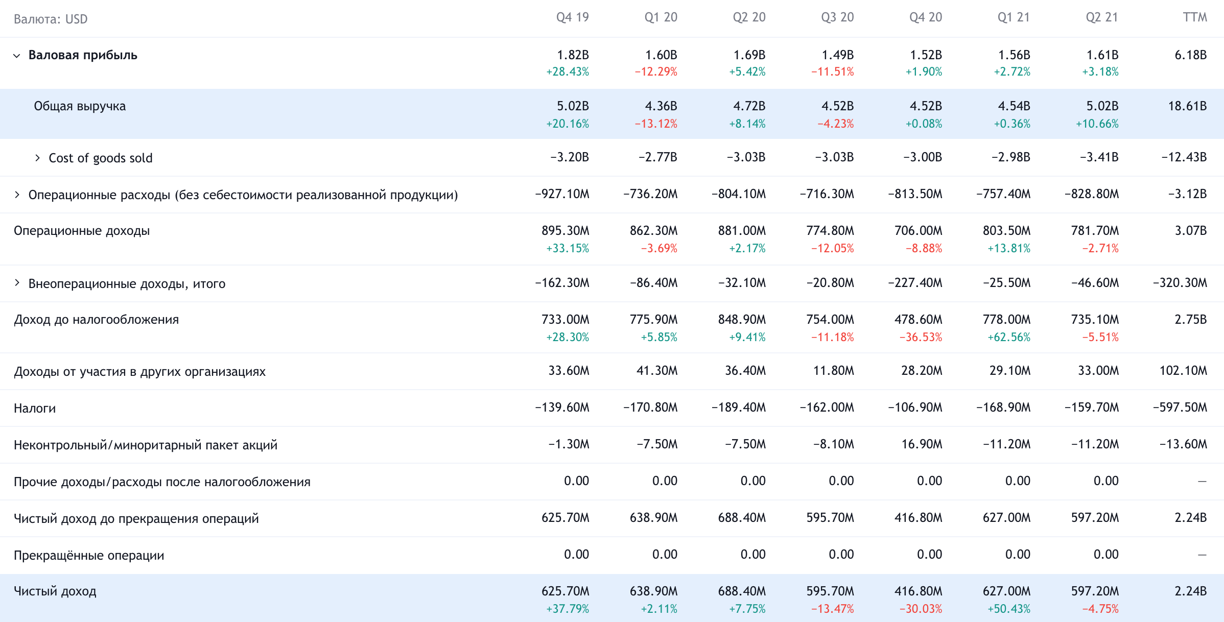This screenshot has width=1224, height=622.
Task: Click equity income value 41.30M
Action: pyautogui.click(x=656, y=371)
